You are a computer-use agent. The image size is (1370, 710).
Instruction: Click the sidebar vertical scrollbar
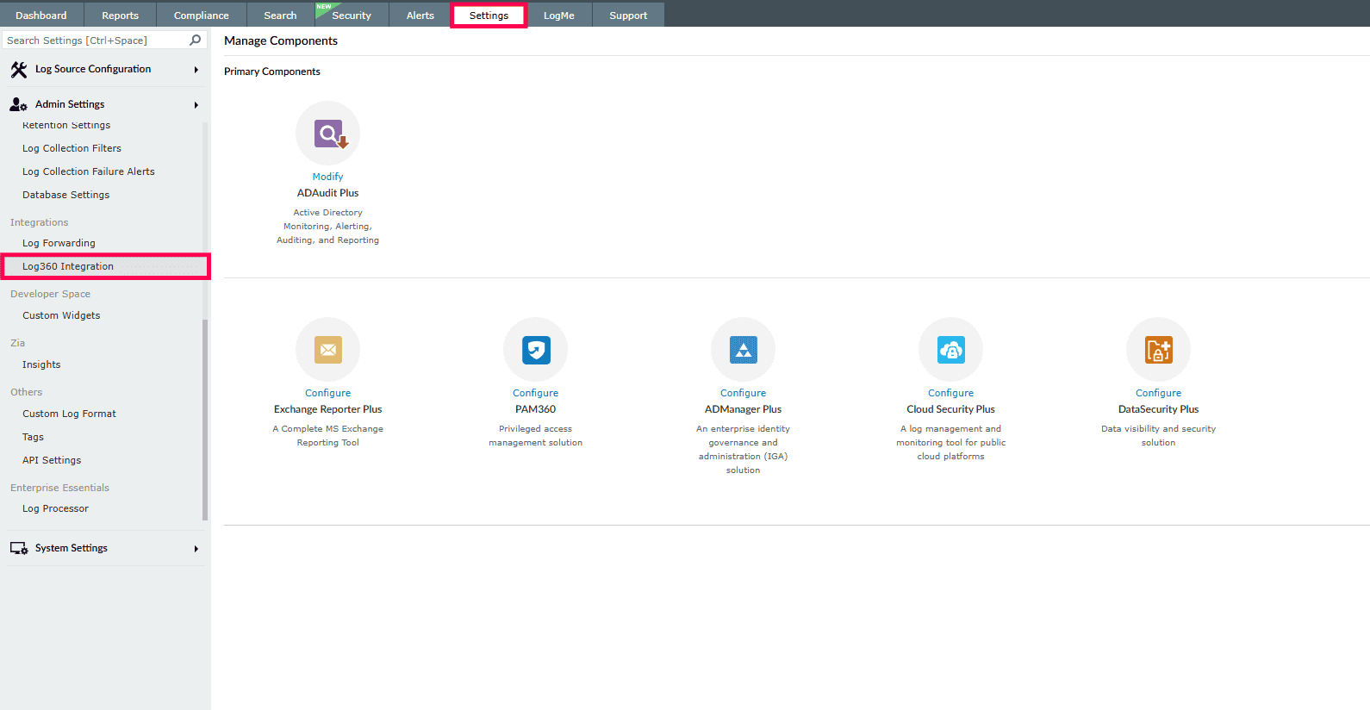(x=205, y=419)
